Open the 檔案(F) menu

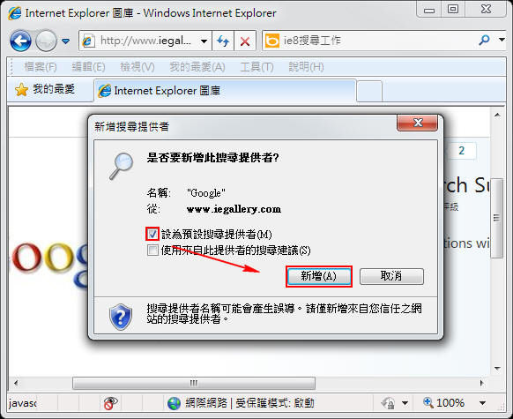[41, 67]
